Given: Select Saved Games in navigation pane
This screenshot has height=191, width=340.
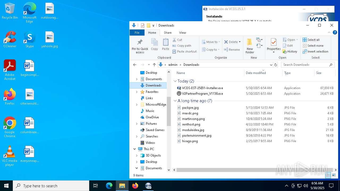Looking at the screenshot, I should click(155, 130).
